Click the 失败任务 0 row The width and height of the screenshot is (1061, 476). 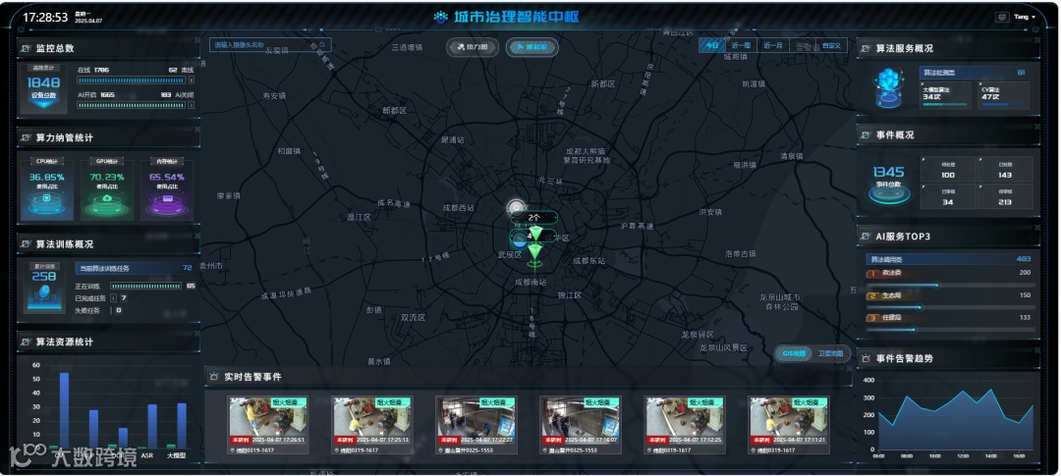[98, 310]
